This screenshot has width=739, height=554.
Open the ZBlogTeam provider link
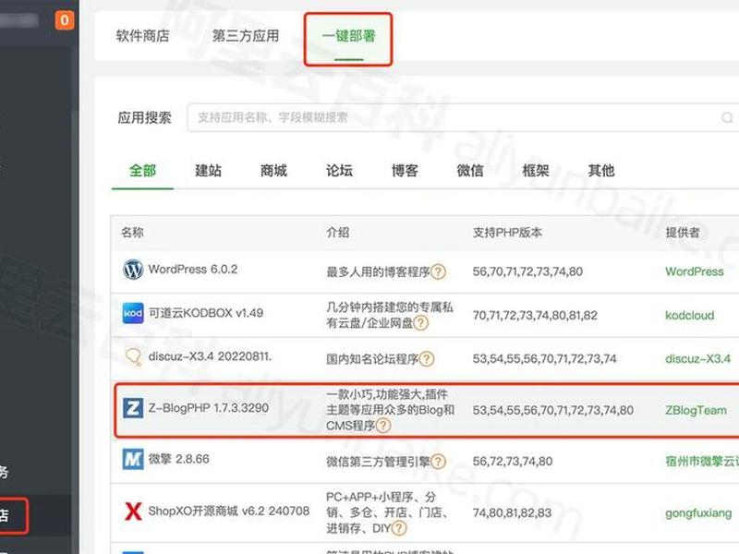696,410
